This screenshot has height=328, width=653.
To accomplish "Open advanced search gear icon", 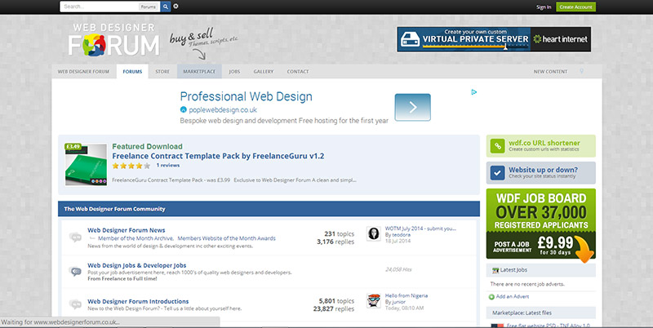I will [x=176, y=7].
